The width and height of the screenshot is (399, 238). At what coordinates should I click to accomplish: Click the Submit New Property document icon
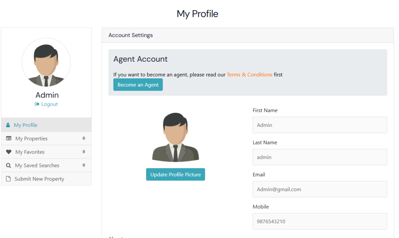[9, 179]
